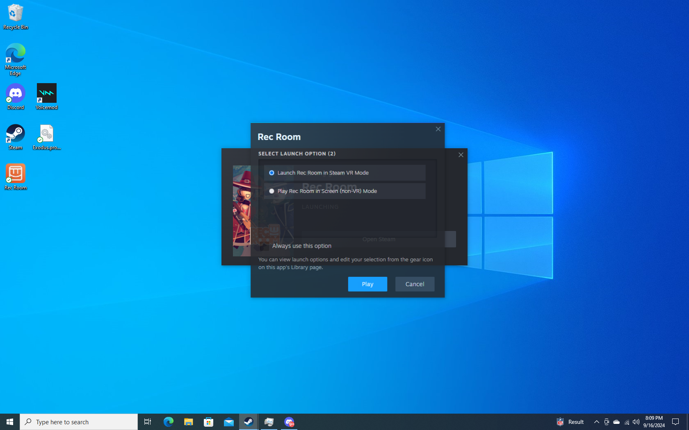
Task: Open the Rec Room desktop shortcut
Action: 16,177
